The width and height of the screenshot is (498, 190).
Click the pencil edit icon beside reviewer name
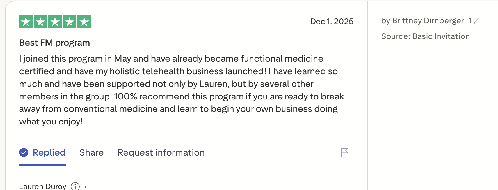tap(476, 21)
